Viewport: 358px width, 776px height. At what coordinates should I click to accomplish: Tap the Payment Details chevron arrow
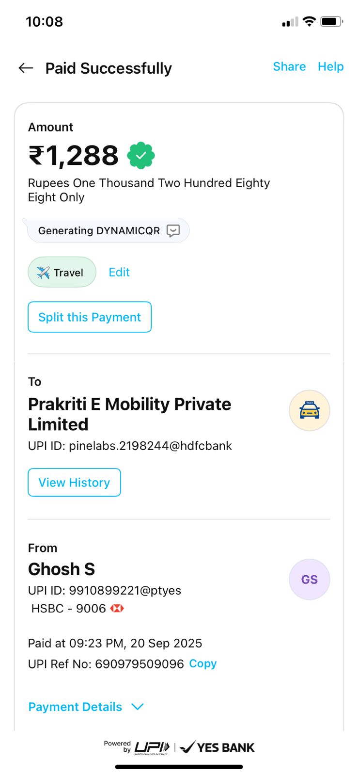click(x=138, y=707)
